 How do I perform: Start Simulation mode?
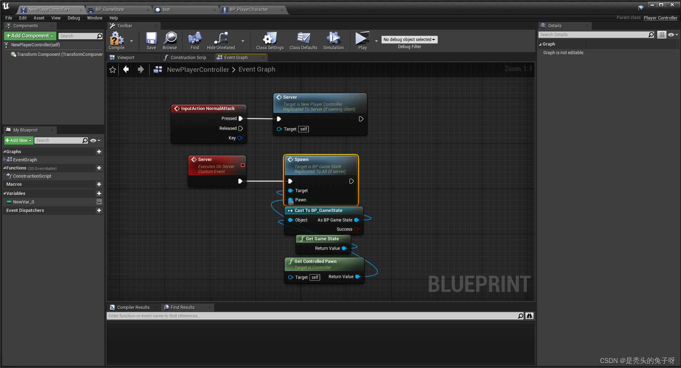(333, 40)
